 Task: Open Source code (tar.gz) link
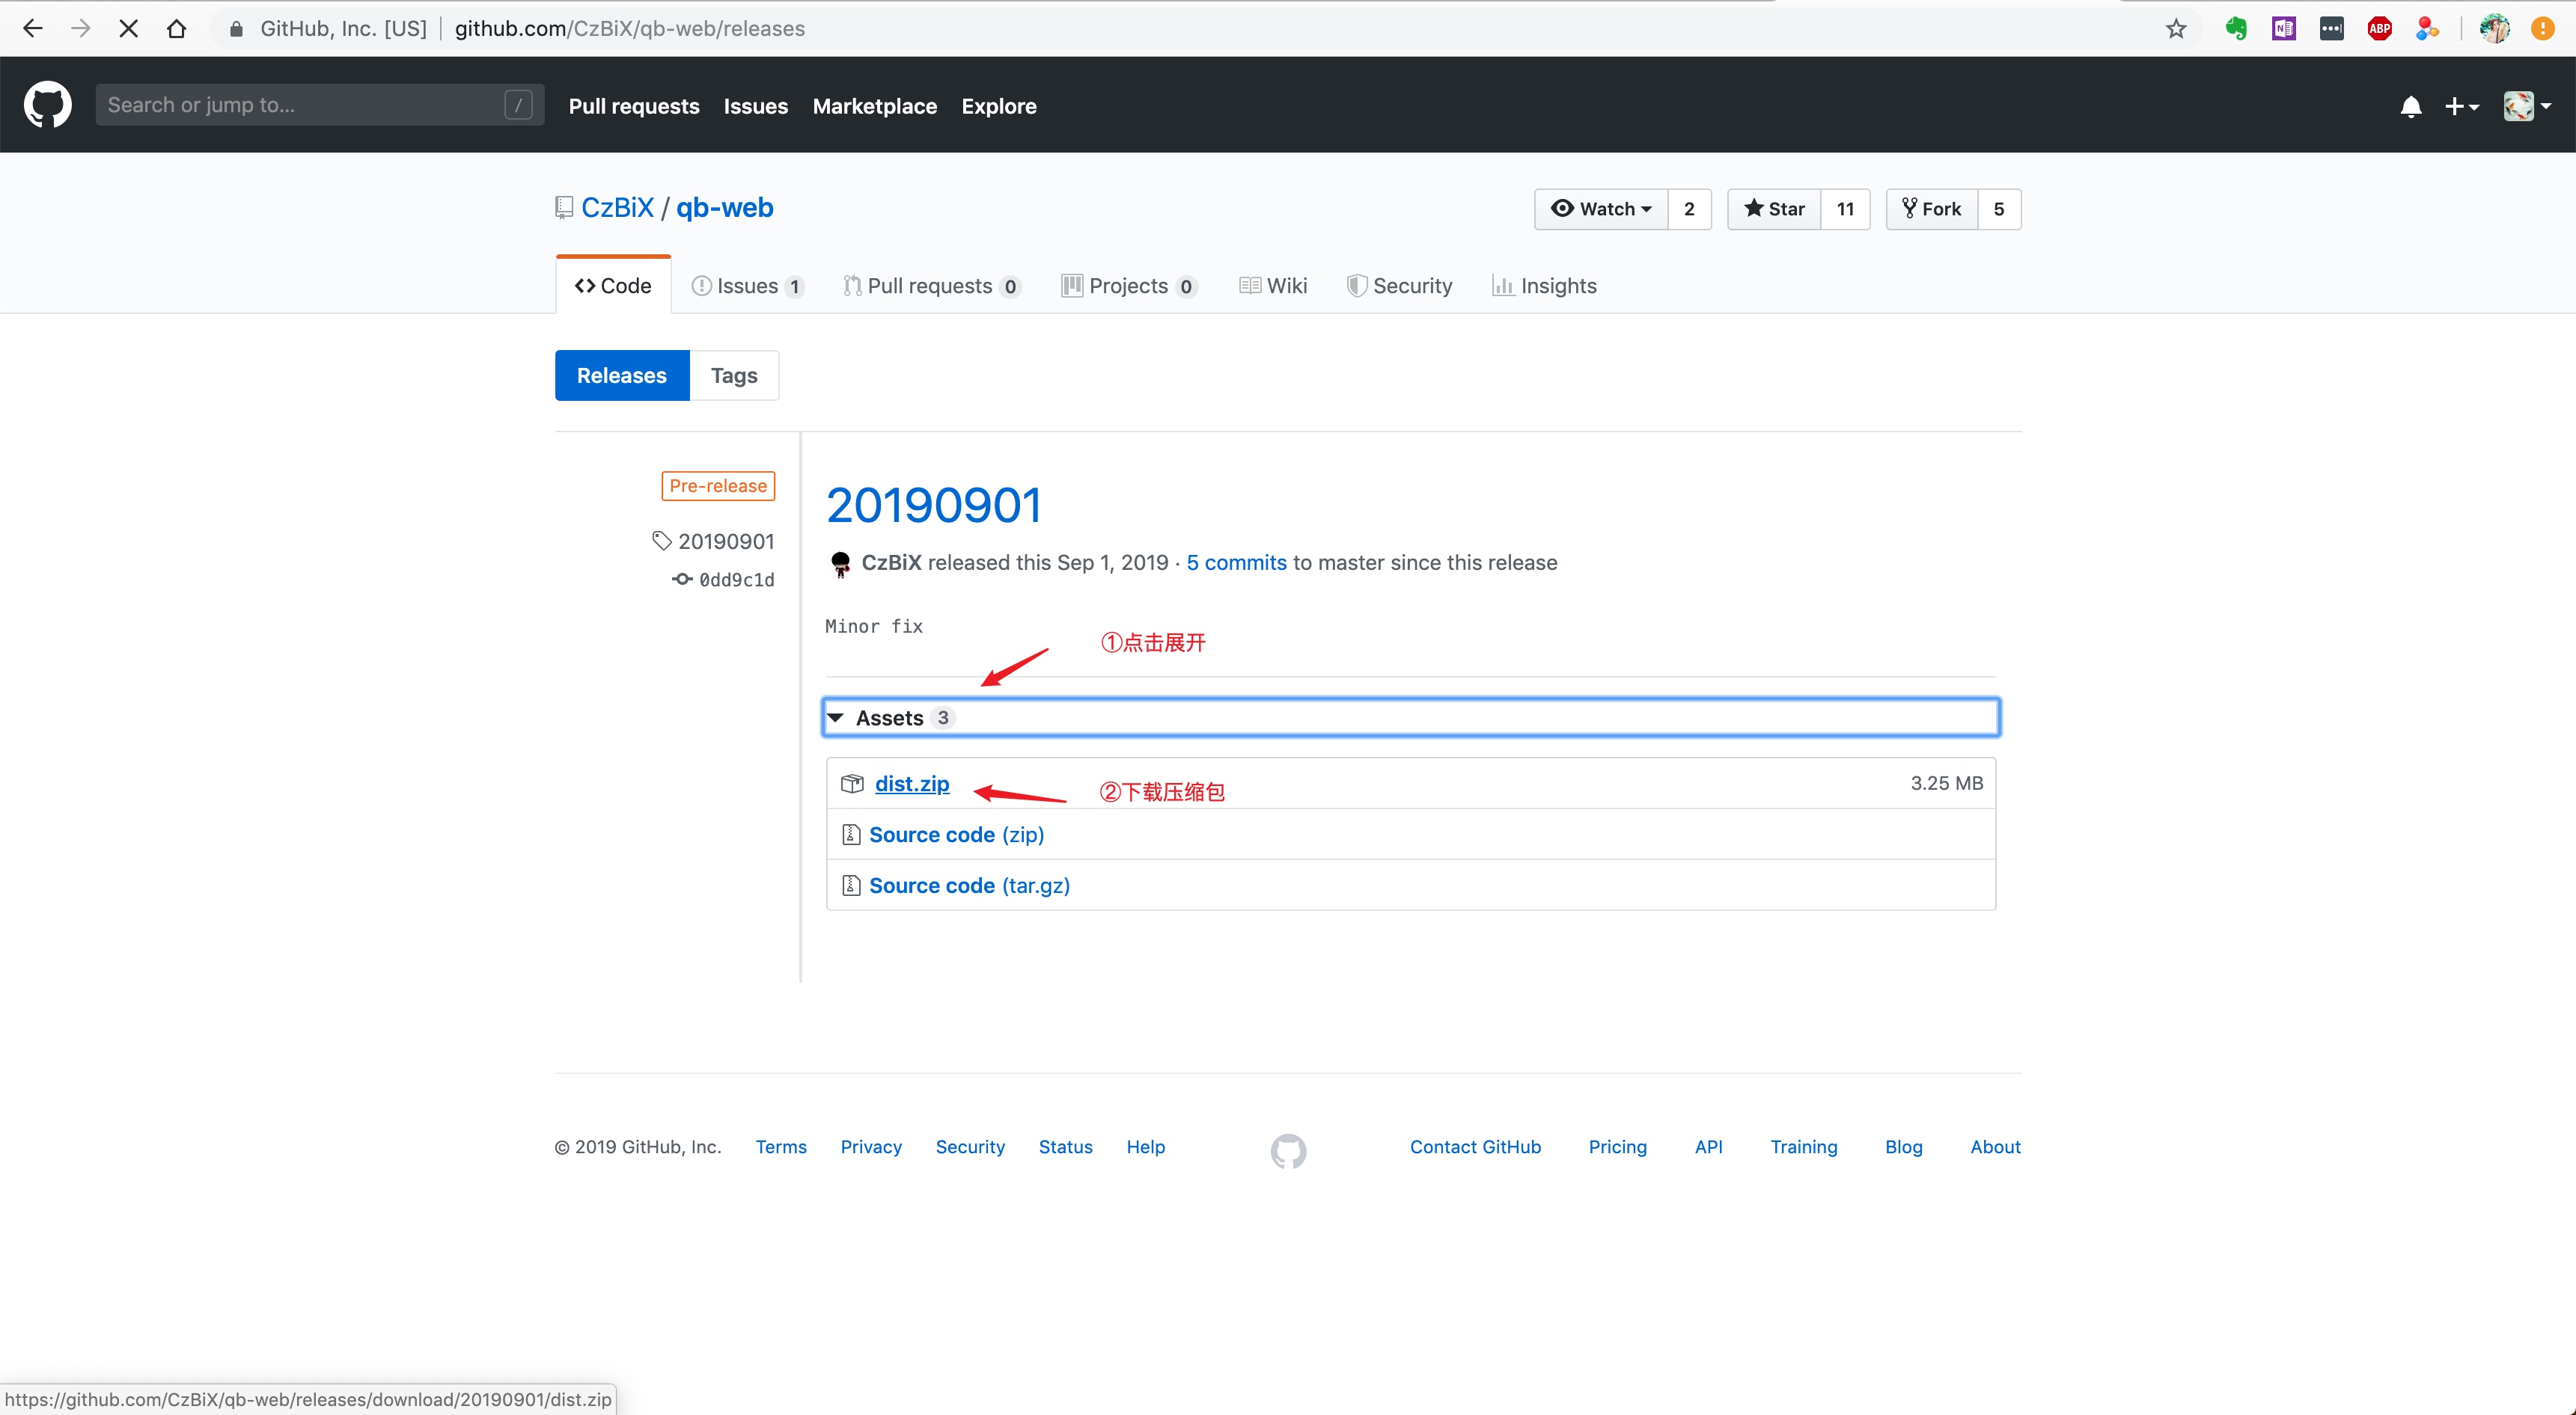tap(968, 885)
